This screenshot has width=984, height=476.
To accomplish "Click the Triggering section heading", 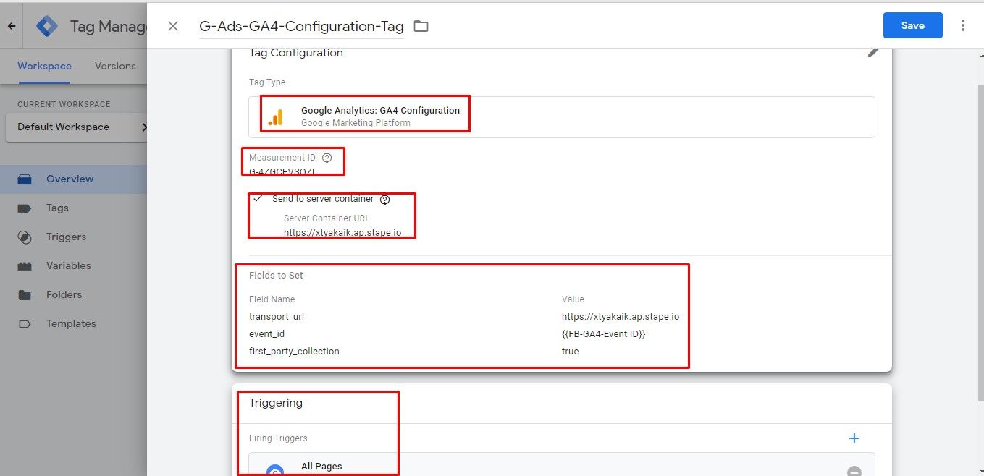I will click(276, 403).
